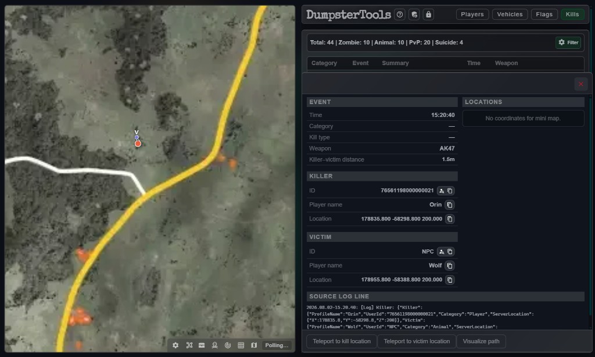
Task: Click the padlock icon in header
Action: 428,15
